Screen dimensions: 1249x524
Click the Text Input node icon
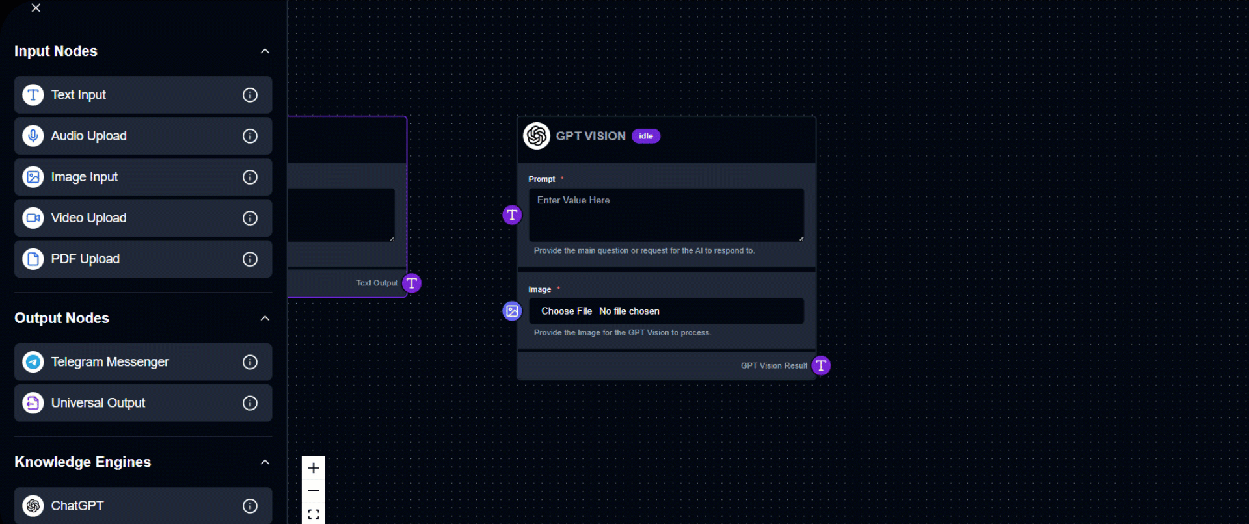coord(33,95)
